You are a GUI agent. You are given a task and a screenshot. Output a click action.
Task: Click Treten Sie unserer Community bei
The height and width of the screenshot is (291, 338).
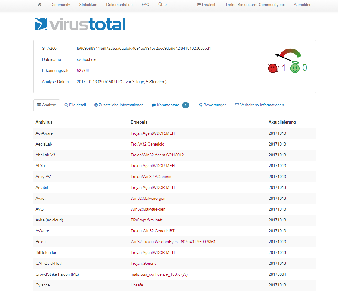point(255,5)
